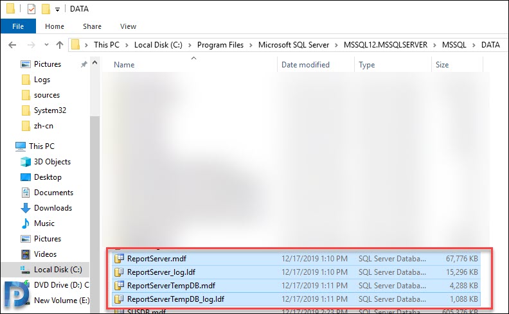Select the ReportServerTempDB_log.ldf file icon
The height and width of the screenshot is (314, 509).
tap(119, 299)
